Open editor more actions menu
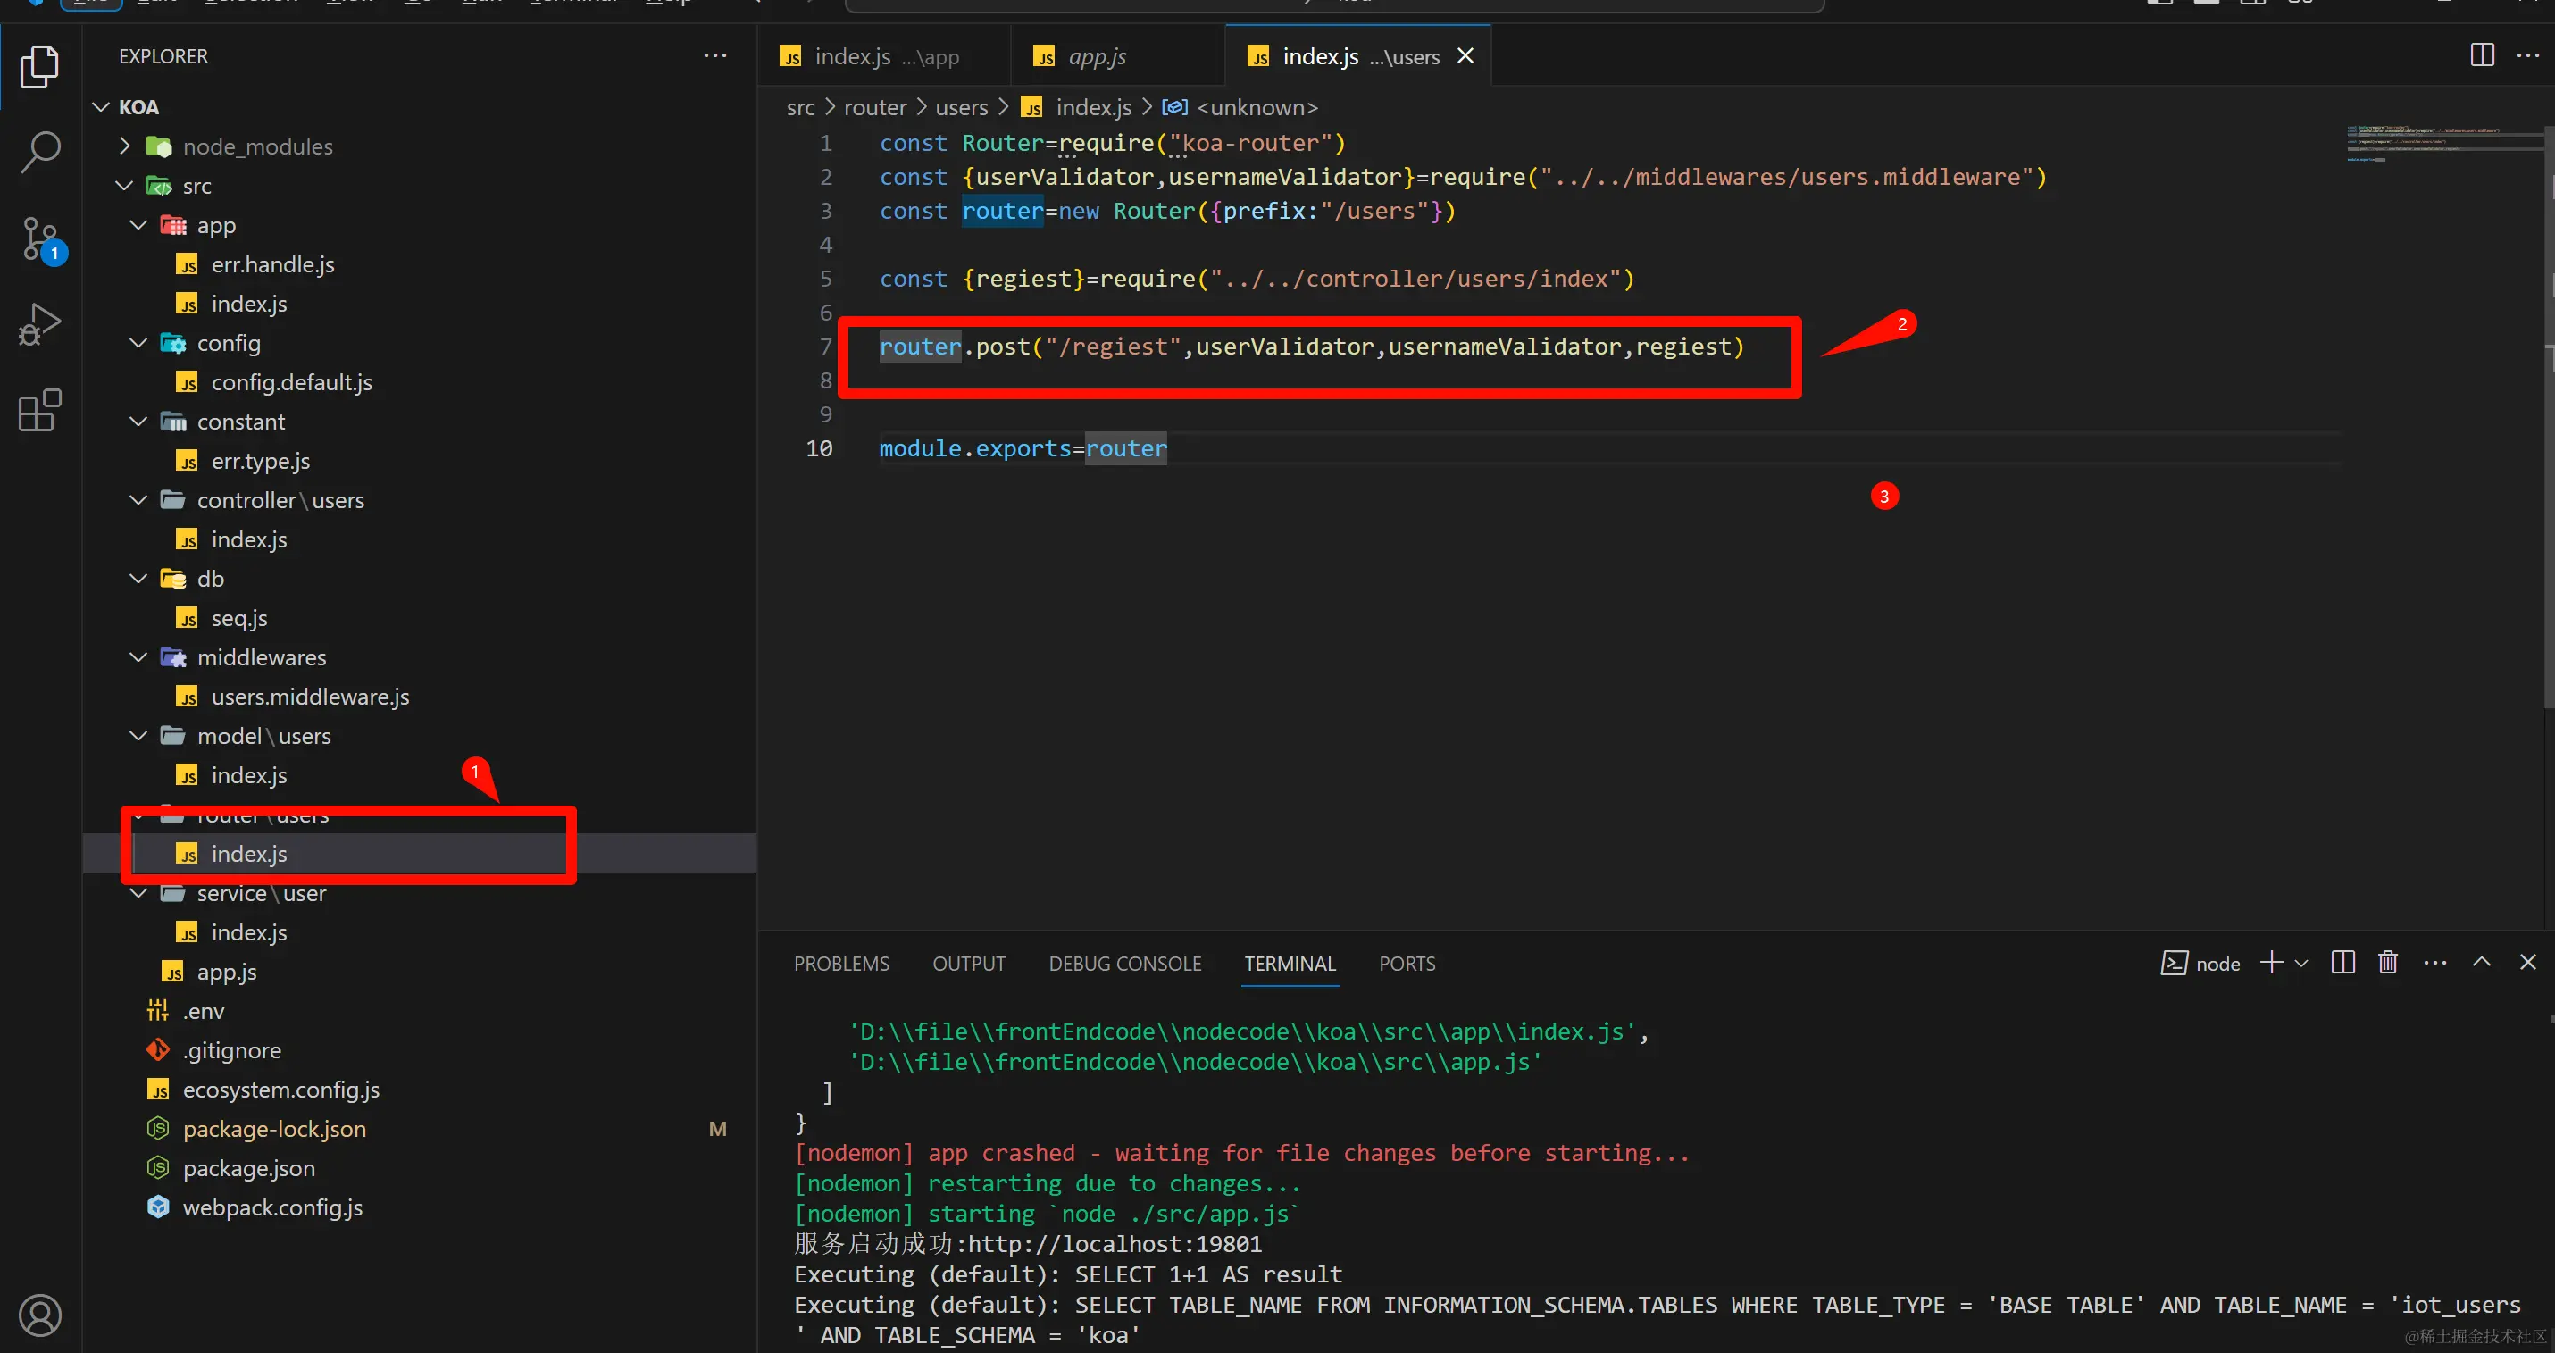 2528,55
